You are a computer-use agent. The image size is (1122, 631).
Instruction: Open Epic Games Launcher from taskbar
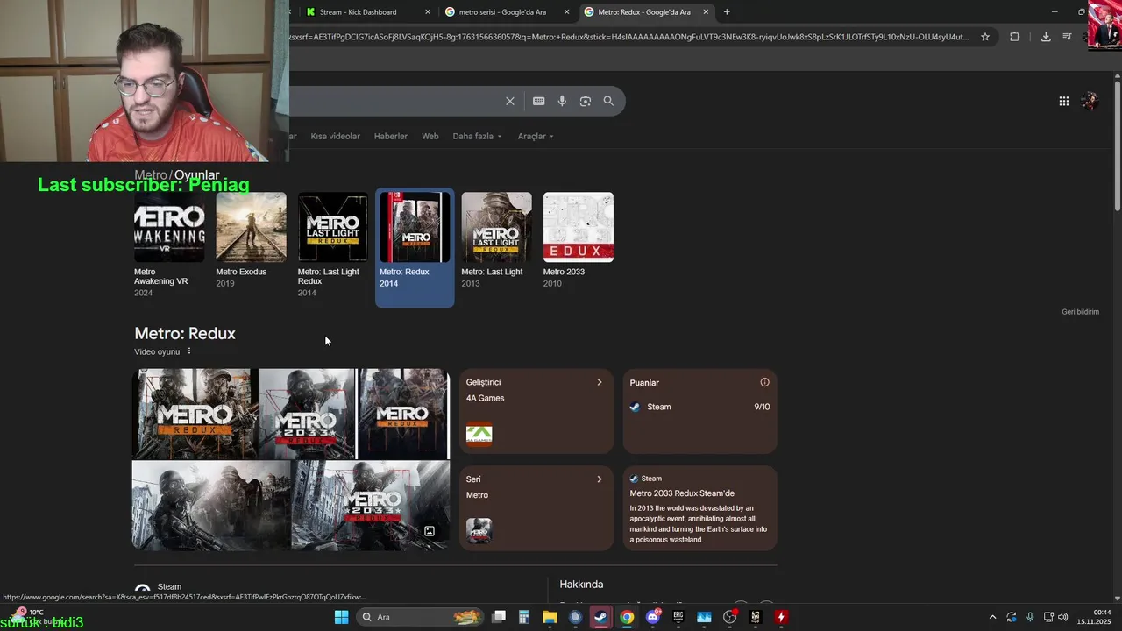pos(678,617)
